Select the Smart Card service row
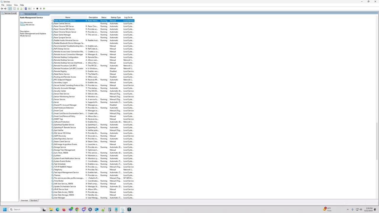 (x=93, y=111)
